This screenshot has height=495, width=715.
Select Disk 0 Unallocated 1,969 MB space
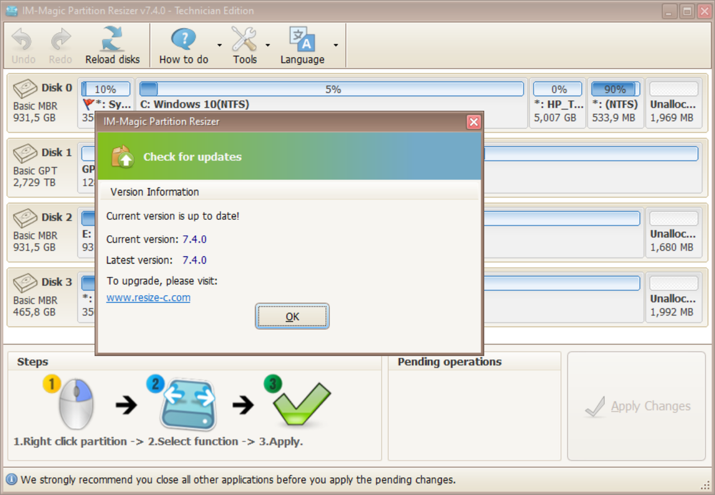674,103
